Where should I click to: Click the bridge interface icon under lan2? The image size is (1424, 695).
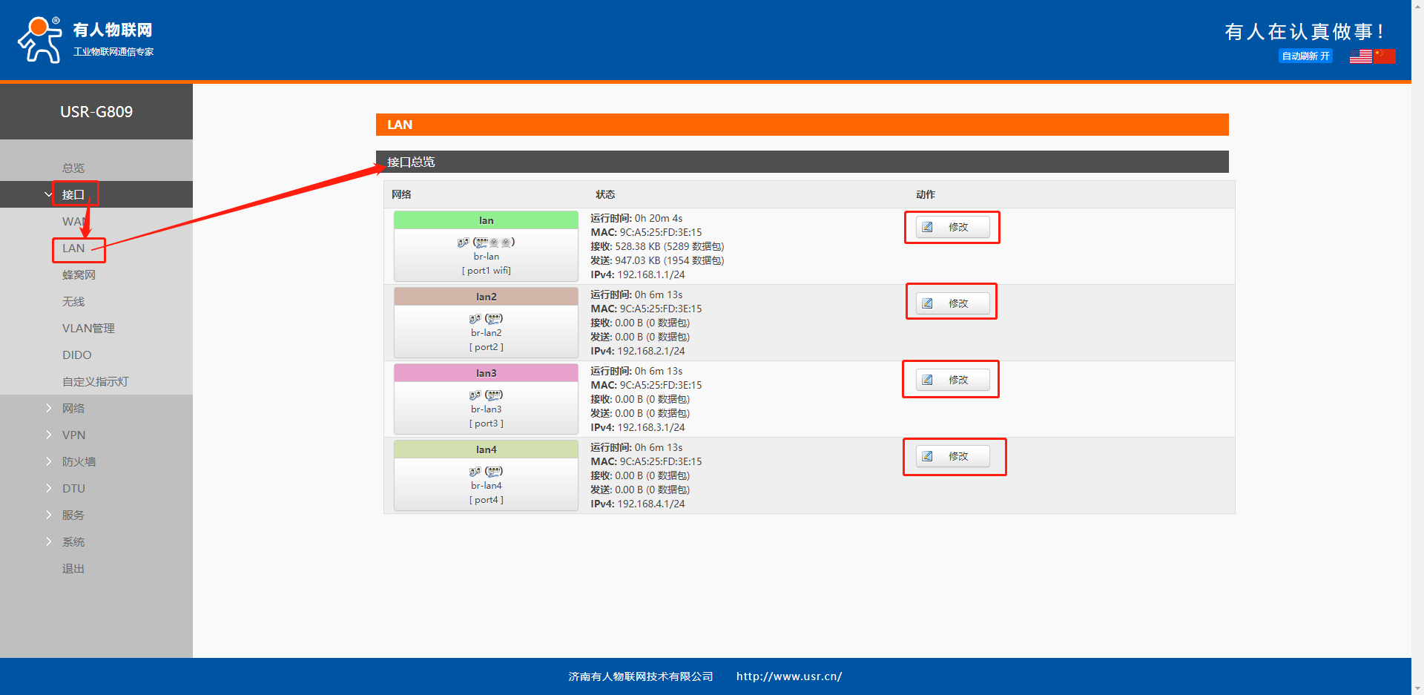click(475, 319)
